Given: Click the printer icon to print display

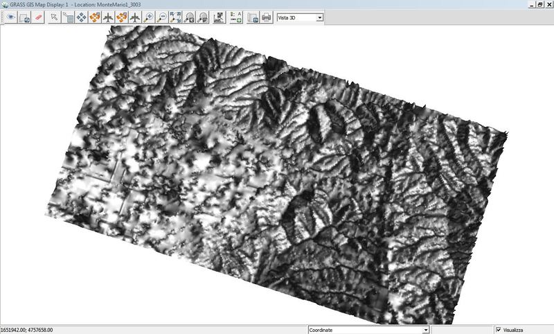Looking at the screenshot, I should click(266, 17).
